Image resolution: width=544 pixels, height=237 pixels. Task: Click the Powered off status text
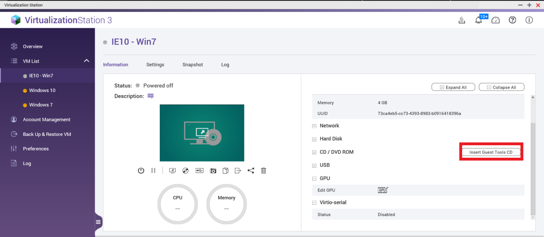click(x=158, y=86)
